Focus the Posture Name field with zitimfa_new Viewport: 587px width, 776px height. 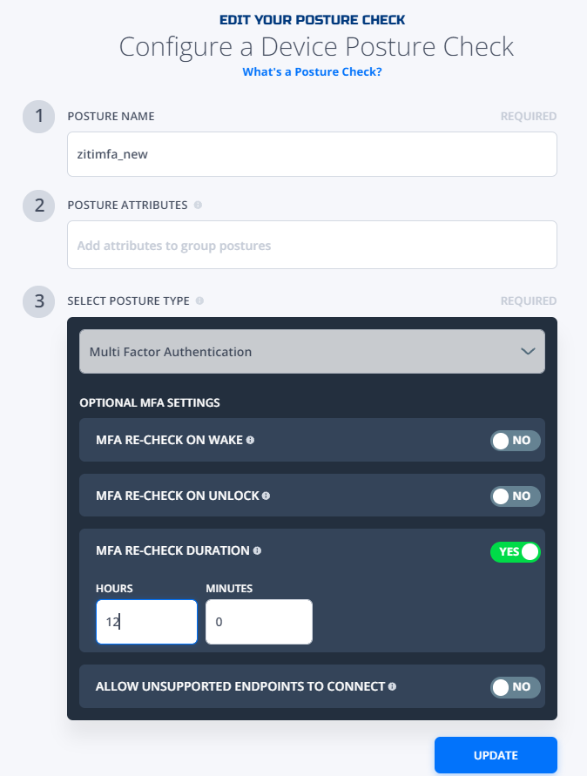[x=312, y=154]
